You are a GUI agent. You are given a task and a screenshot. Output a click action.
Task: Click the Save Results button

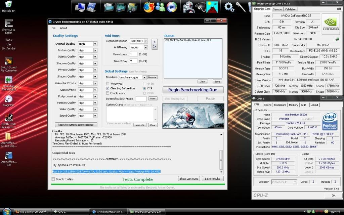(x=212, y=179)
